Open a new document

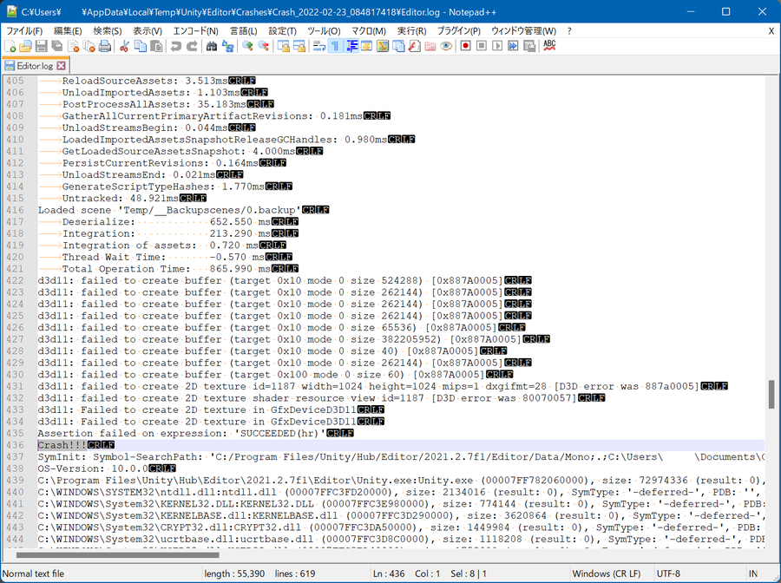tap(10, 46)
